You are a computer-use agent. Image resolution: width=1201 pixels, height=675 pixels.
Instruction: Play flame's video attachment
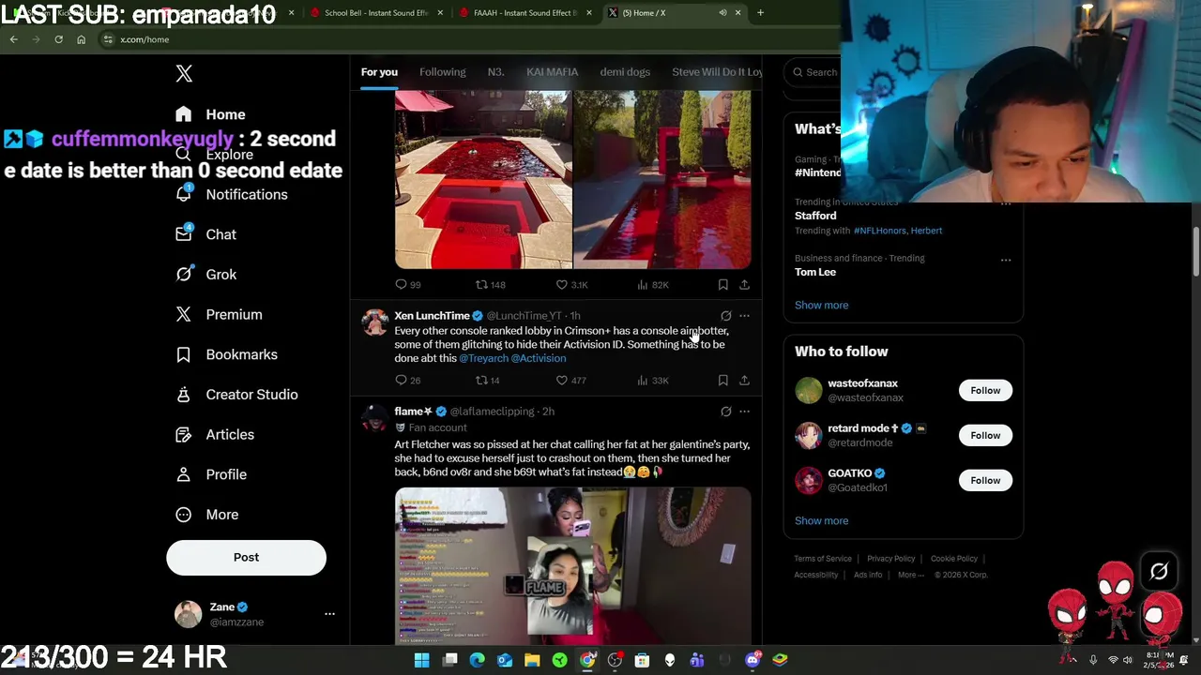[572, 565]
